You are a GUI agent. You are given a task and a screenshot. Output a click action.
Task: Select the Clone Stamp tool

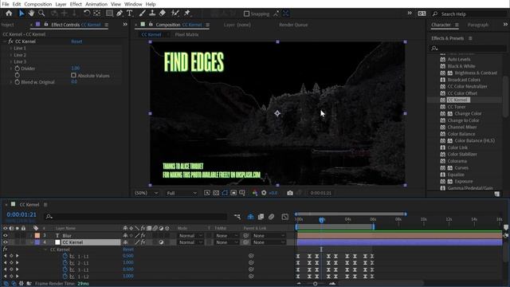click(x=152, y=14)
